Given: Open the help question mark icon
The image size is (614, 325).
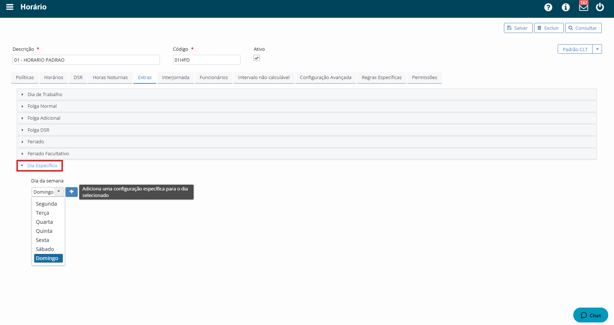Looking at the screenshot, I should [548, 7].
